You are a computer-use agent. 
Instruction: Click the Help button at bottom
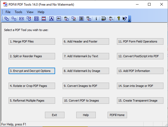pyautogui.click(x=86, y=115)
